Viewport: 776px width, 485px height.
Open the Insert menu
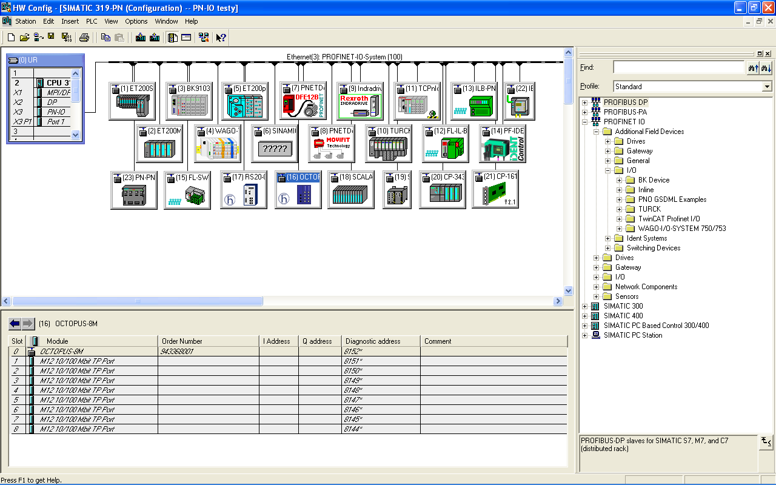click(x=70, y=21)
